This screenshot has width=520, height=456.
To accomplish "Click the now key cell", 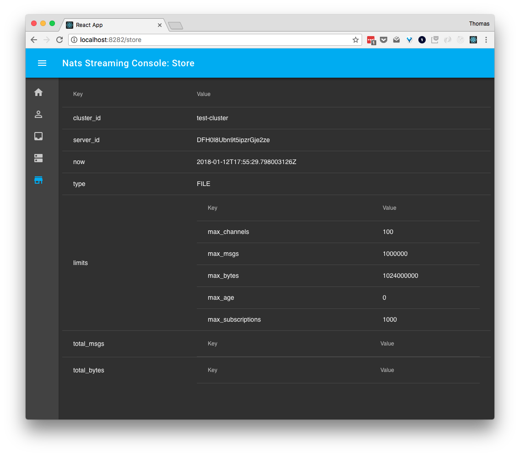I will [x=79, y=162].
